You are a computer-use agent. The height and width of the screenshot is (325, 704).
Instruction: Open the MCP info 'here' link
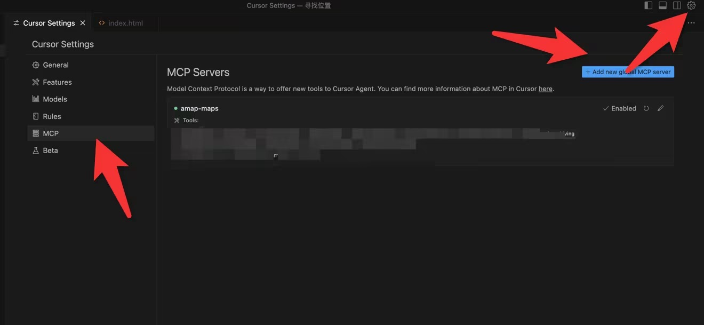point(546,89)
